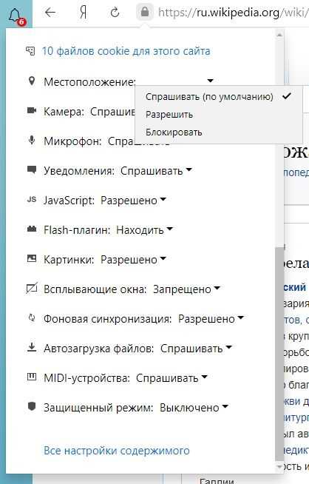Click the scrollbar down arrow

coord(279,467)
